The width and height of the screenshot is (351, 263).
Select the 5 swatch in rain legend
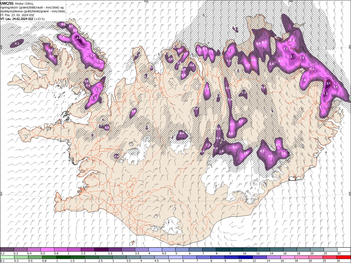[x=175, y=257]
